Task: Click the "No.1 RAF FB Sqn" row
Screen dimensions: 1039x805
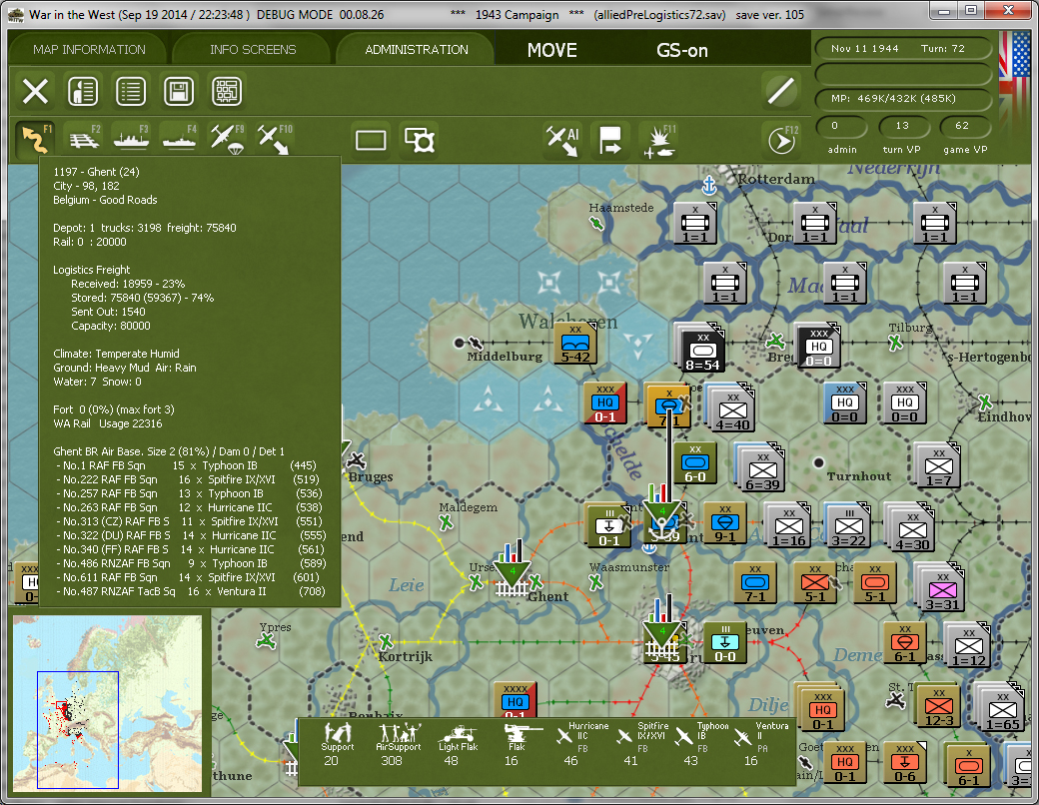Action: click(186, 465)
